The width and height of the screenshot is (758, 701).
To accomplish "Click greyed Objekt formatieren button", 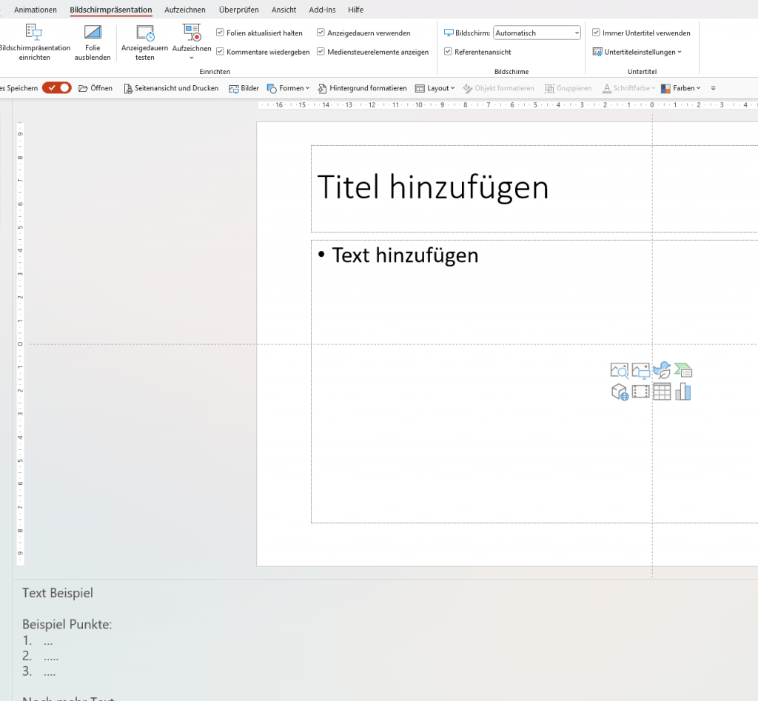I will tap(498, 88).
